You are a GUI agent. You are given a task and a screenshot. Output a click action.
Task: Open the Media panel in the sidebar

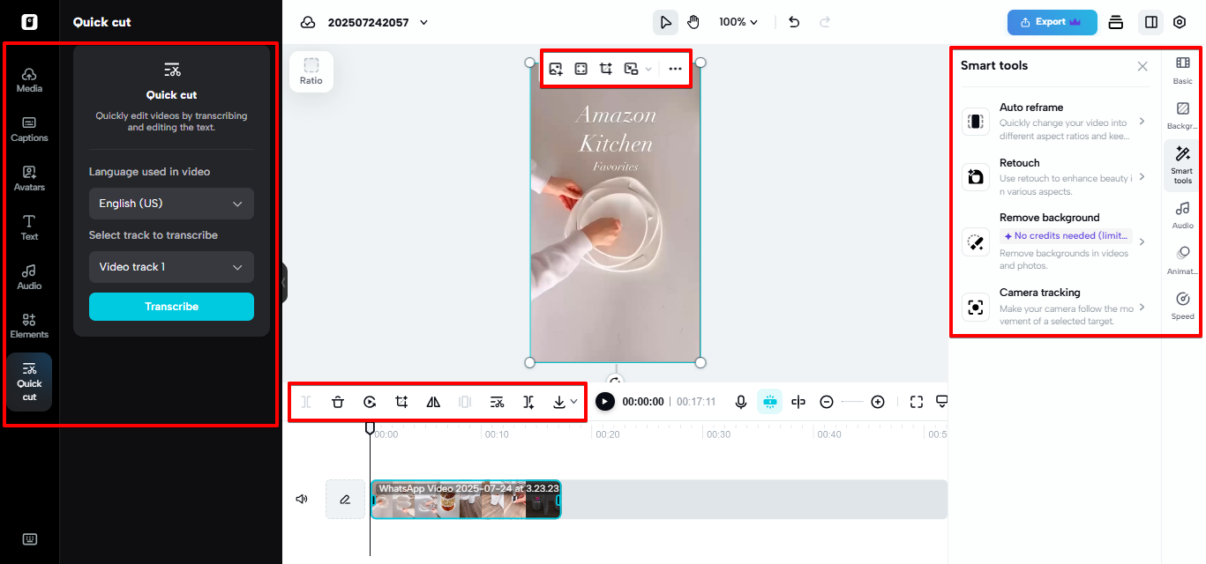pyautogui.click(x=29, y=81)
